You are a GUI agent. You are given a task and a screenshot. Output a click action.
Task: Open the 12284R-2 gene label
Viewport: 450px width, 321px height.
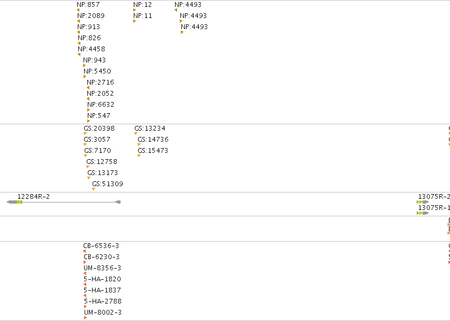tap(33, 197)
